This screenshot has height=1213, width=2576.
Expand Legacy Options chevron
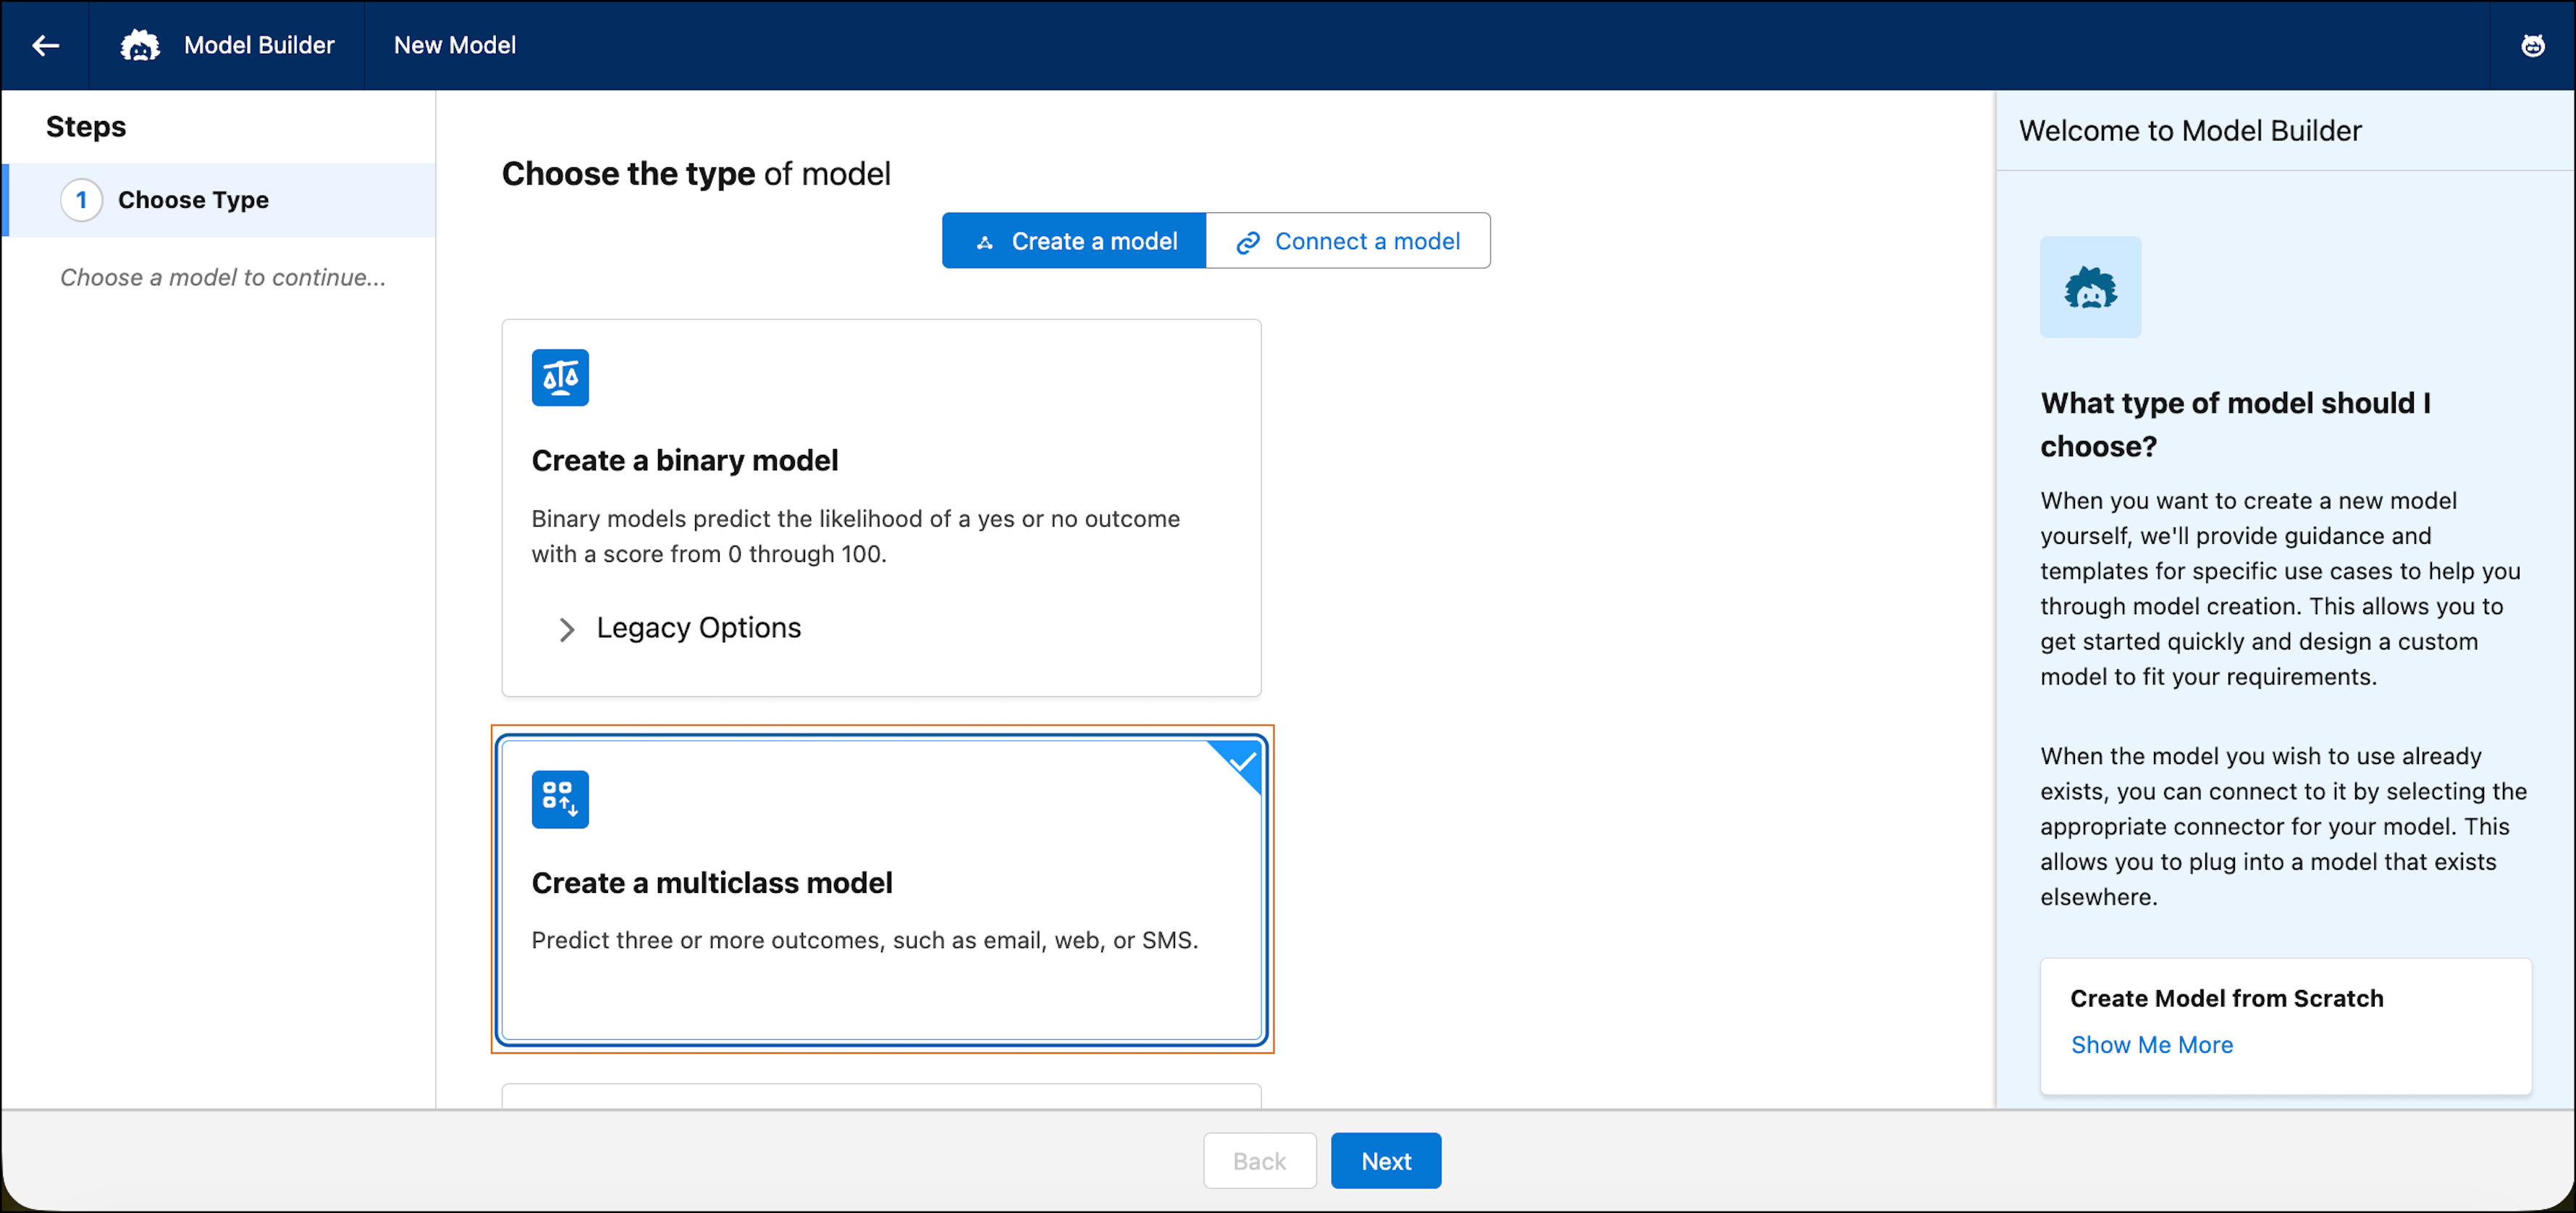click(566, 629)
